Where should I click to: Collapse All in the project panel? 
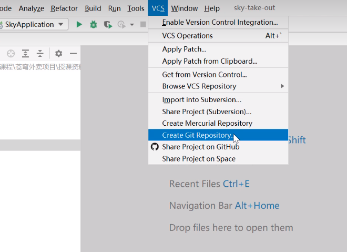pyautogui.click(x=40, y=54)
